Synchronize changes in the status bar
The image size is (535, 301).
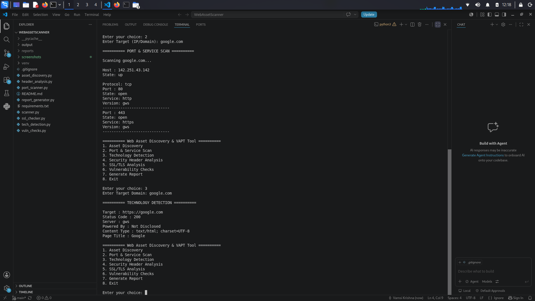pyautogui.click(x=30, y=298)
